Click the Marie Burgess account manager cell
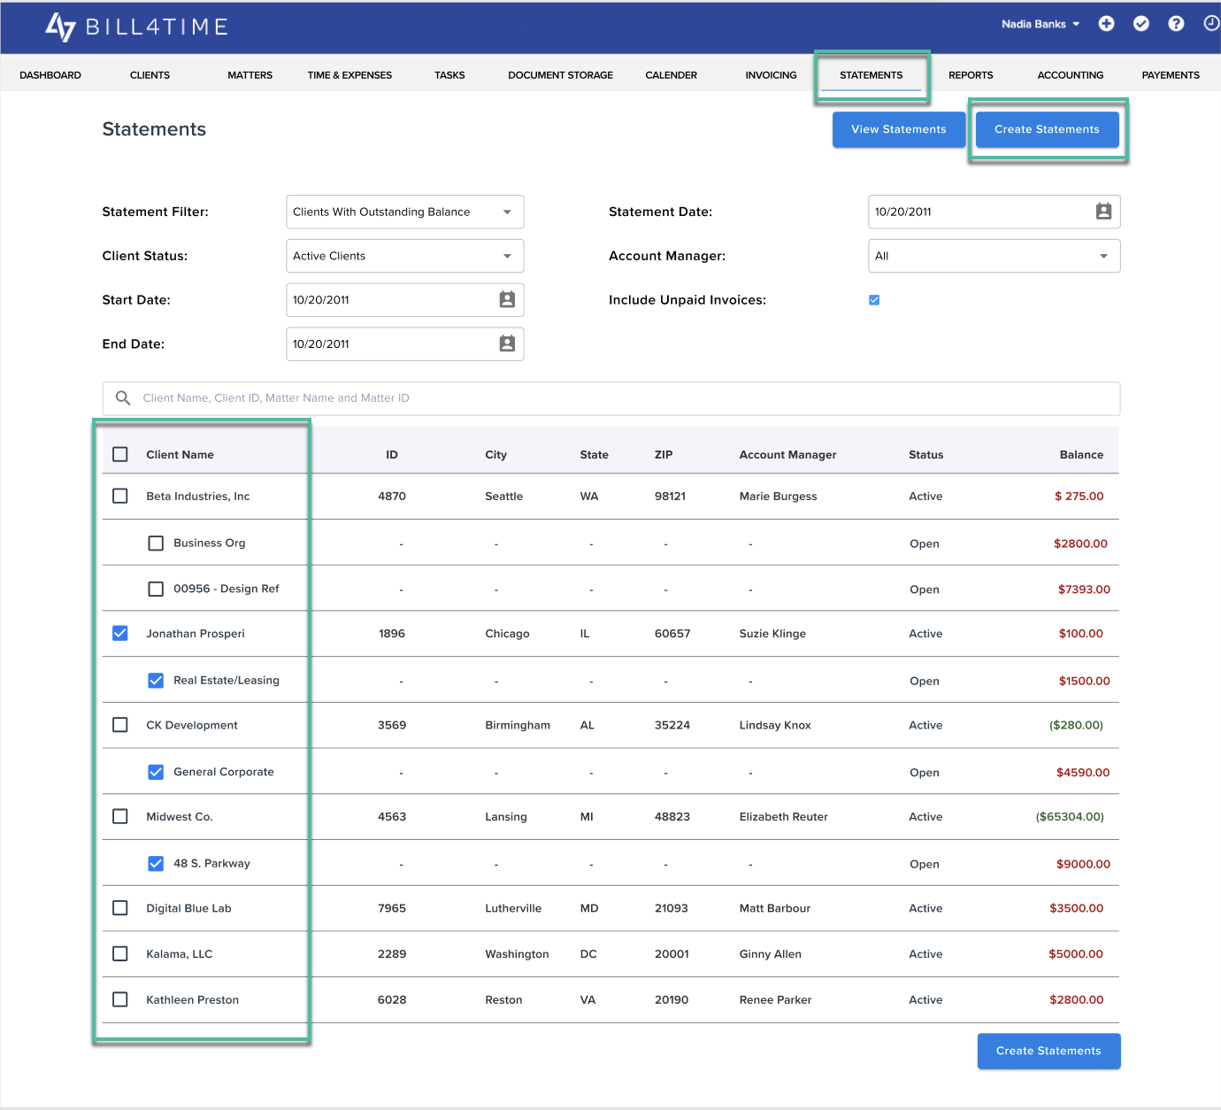The height and width of the screenshot is (1110, 1221). point(778,497)
